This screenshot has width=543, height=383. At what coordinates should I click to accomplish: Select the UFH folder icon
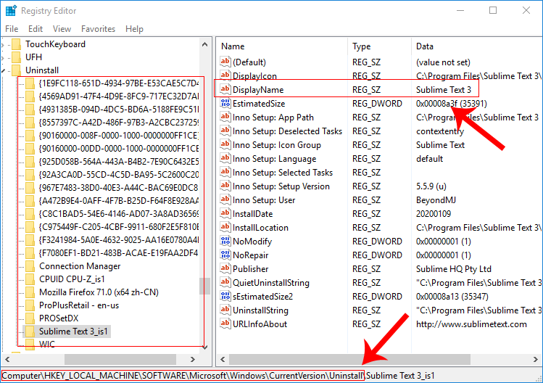coord(16,57)
